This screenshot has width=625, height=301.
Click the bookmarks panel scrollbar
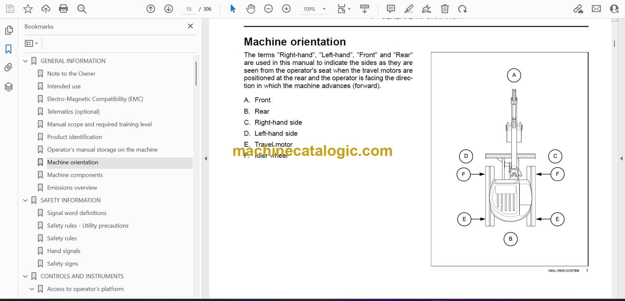(x=195, y=74)
